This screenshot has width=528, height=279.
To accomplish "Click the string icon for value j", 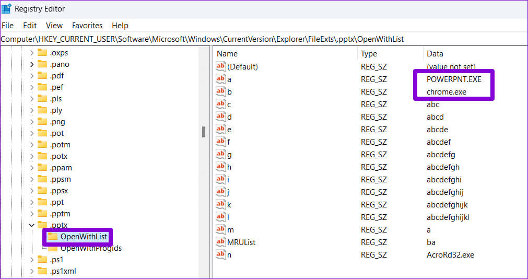I will click(221, 192).
